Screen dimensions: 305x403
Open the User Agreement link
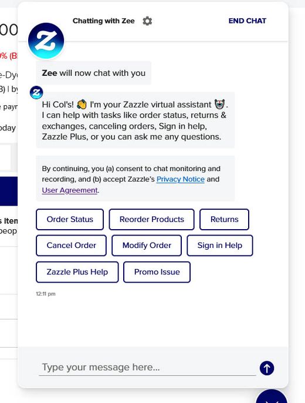point(70,190)
